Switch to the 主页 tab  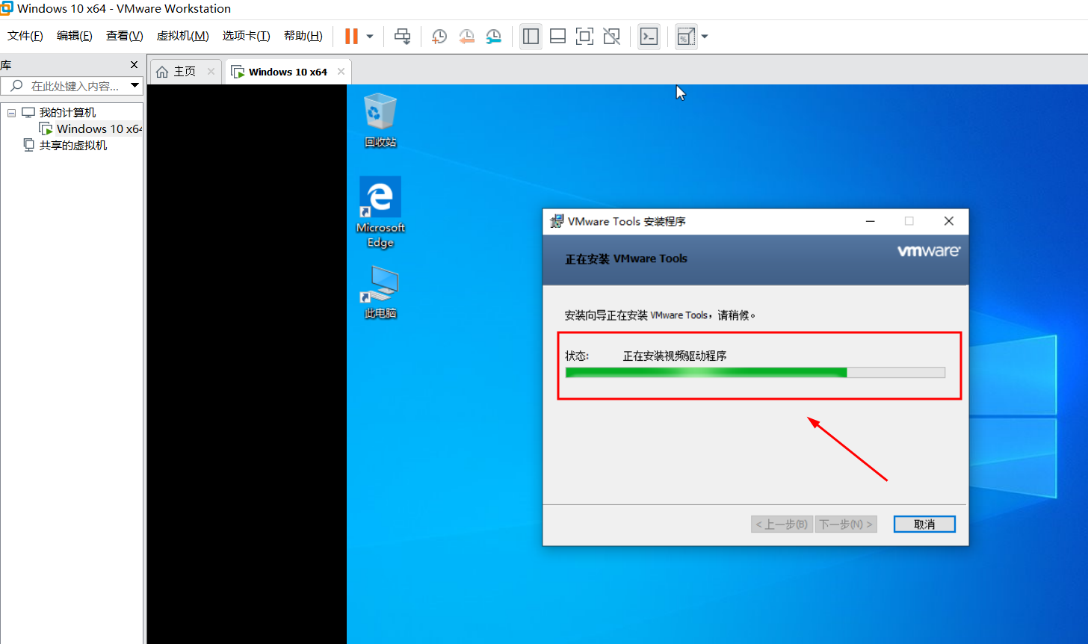(x=185, y=72)
